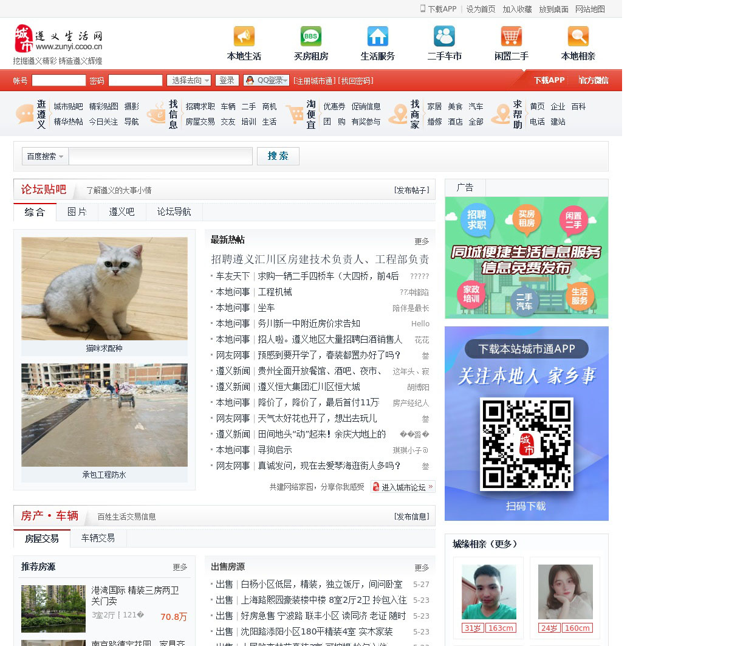This screenshot has height=646, width=729.
Task: Switch to the 图片 forum tab
Action: (77, 211)
